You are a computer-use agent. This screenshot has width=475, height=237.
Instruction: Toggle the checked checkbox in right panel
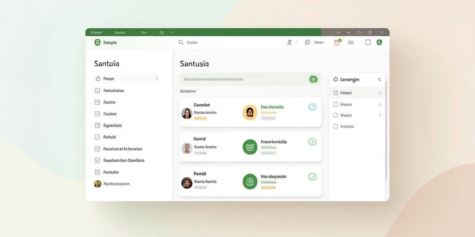click(x=336, y=93)
